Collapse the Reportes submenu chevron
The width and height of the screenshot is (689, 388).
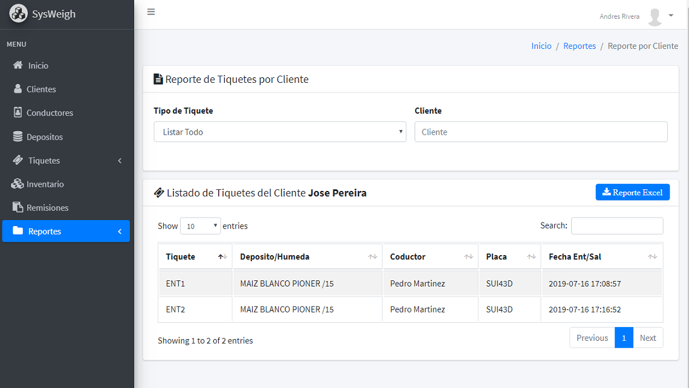click(120, 231)
